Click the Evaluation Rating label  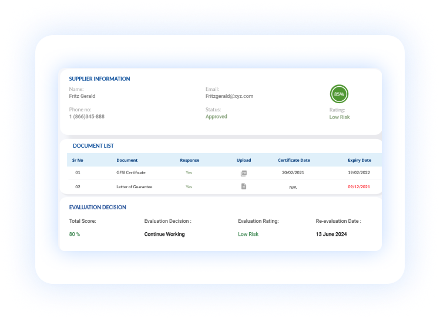pyautogui.click(x=258, y=221)
